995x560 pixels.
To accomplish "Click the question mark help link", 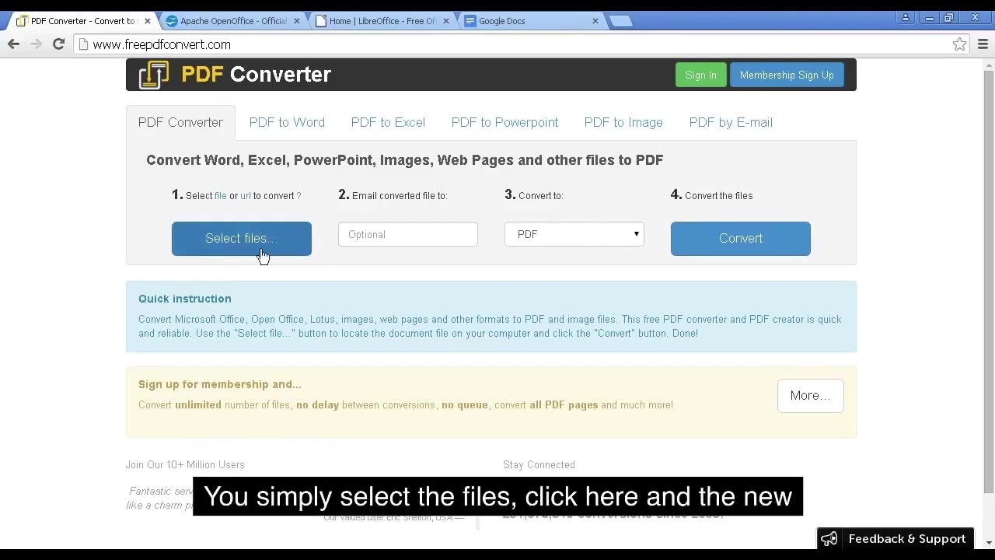I will [x=298, y=196].
